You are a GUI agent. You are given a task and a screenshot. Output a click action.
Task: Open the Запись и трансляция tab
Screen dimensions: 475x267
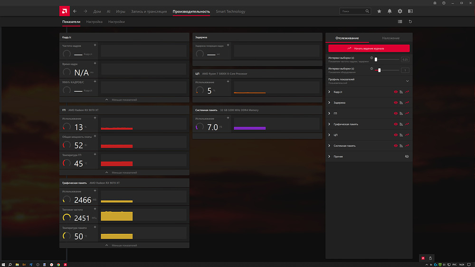[149, 11]
